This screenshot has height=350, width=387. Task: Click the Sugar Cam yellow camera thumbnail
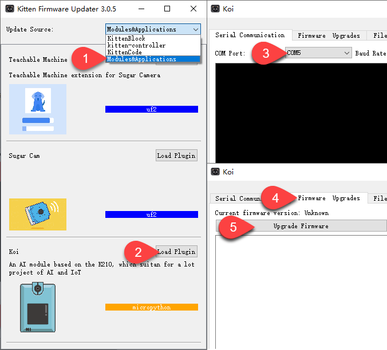[38, 214]
